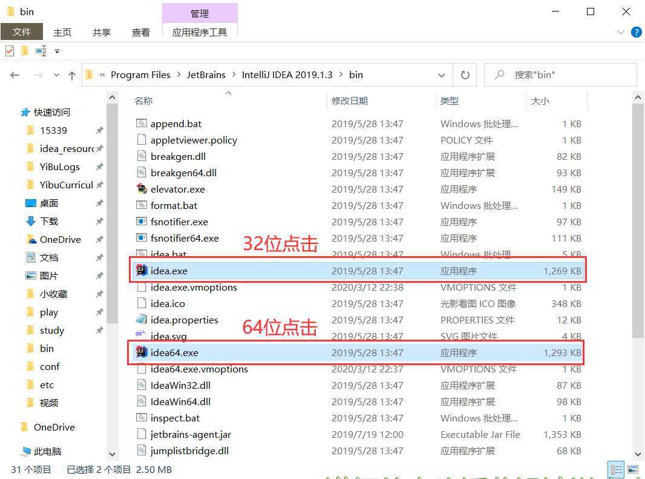Select the inspect.bat file

[175, 418]
